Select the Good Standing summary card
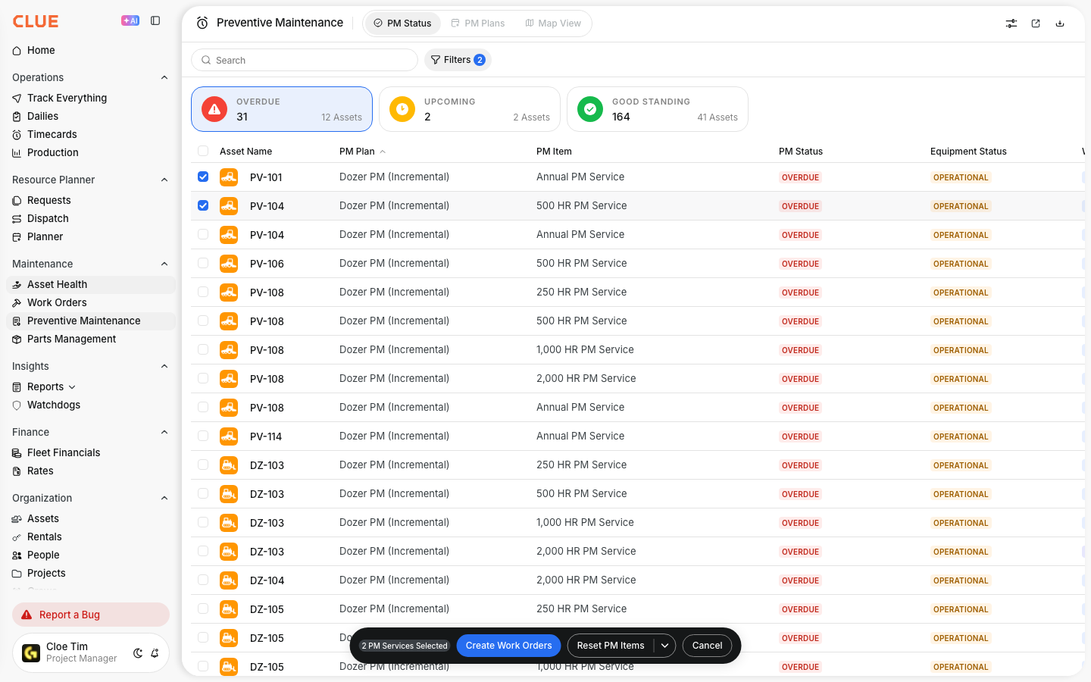The width and height of the screenshot is (1091, 682). pyautogui.click(x=658, y=109)
